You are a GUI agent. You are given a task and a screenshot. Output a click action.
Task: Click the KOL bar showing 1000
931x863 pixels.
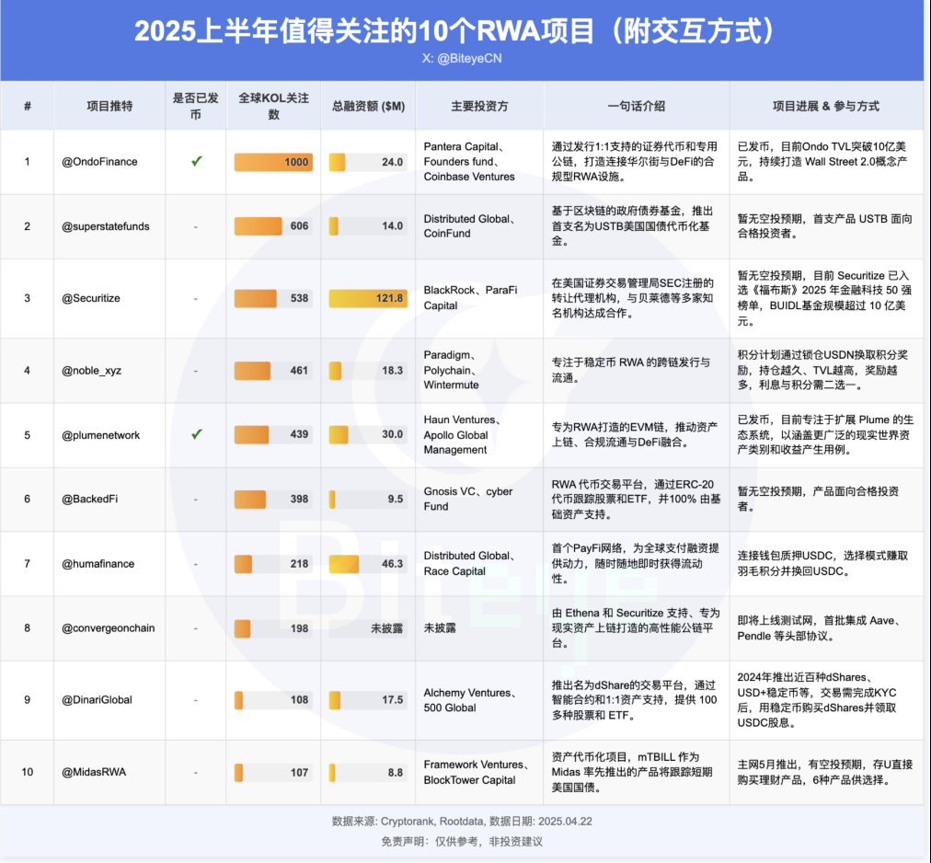click(273, 162)
